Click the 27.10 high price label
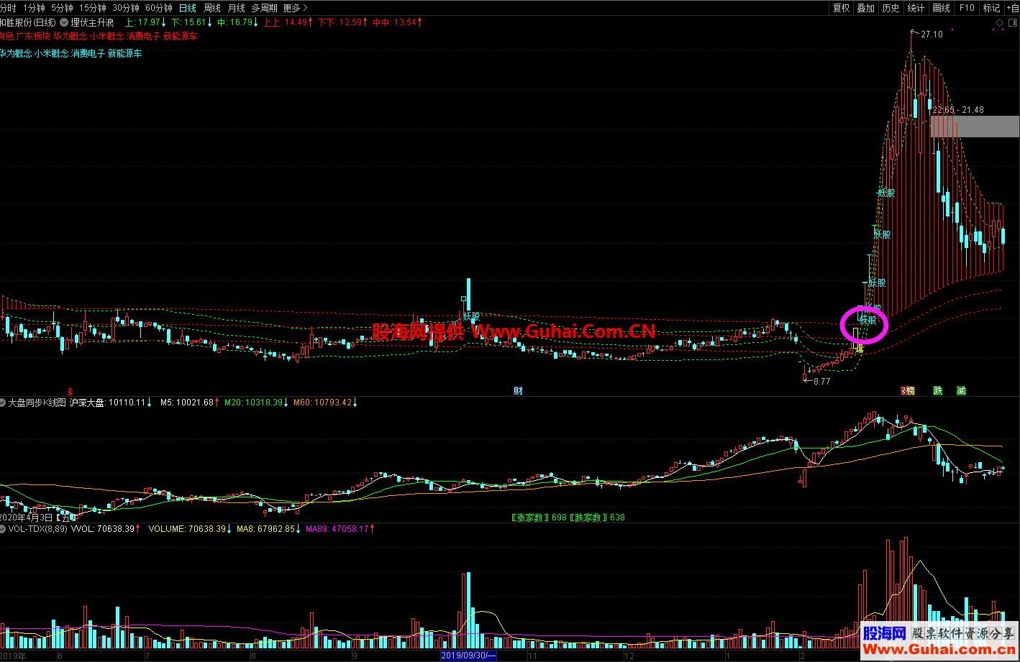The width and height of the screenshot is (1020, 662). [932, 35]
